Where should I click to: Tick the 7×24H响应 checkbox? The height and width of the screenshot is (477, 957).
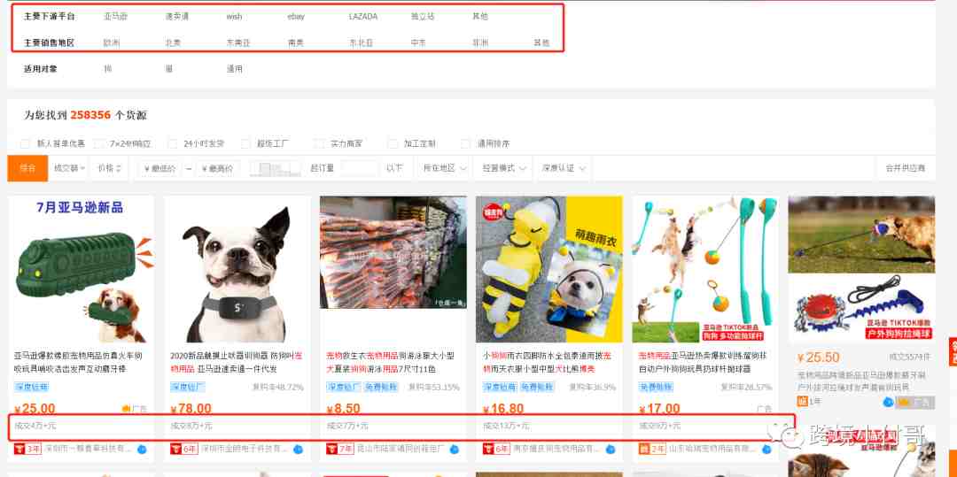(x=98, y=143)
